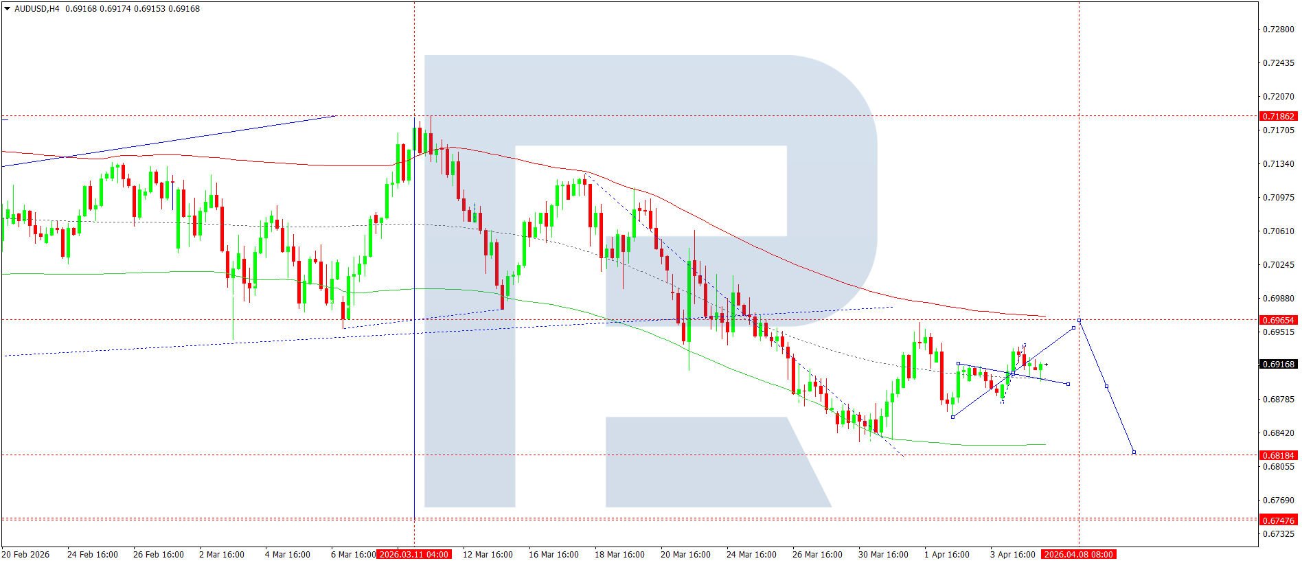This screenshot has height=563, width=1302.
Task: Select forecast line anchor at 0.68184 level
Action: (x=1134, y=452)
